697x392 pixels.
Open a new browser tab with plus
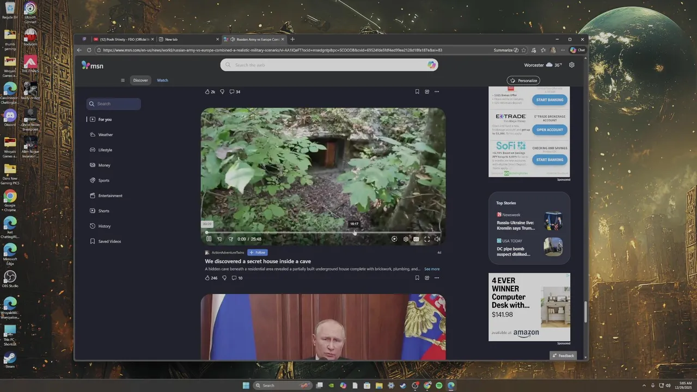coord(292,39)
